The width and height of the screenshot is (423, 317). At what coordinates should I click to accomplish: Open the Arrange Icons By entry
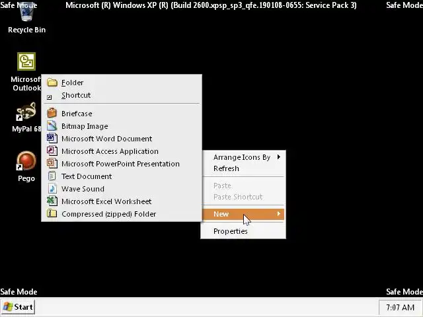[x=243, y=157]
